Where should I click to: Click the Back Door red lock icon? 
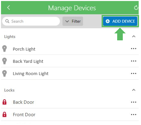click(x=4, y=102)
